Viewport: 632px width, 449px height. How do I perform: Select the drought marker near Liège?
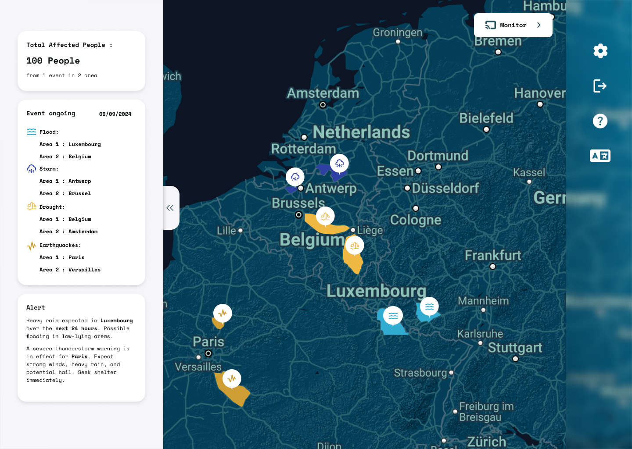(x=355, y=246)
